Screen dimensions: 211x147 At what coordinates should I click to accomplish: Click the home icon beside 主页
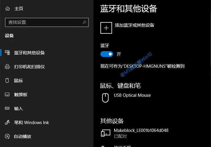8,9
